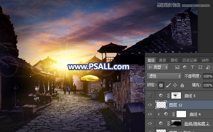Viewport: 213px width, 132px height.
Task: Select the 曲线 4 white mask thumbnail
Action: 181,114
